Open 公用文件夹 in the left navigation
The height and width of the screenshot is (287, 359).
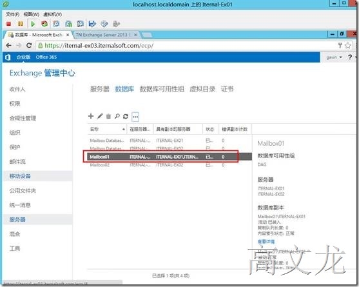23,190
